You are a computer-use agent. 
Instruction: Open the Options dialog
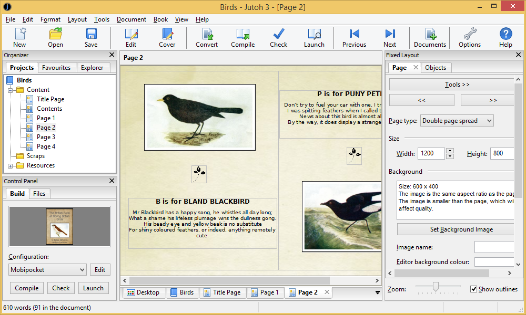click(469, 37)
